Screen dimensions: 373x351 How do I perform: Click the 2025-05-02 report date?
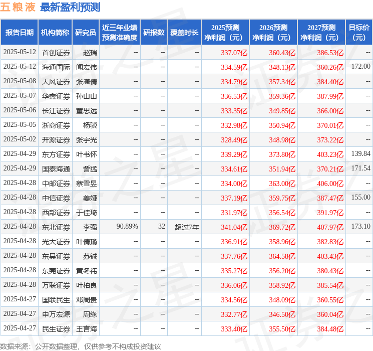point(20,139)
